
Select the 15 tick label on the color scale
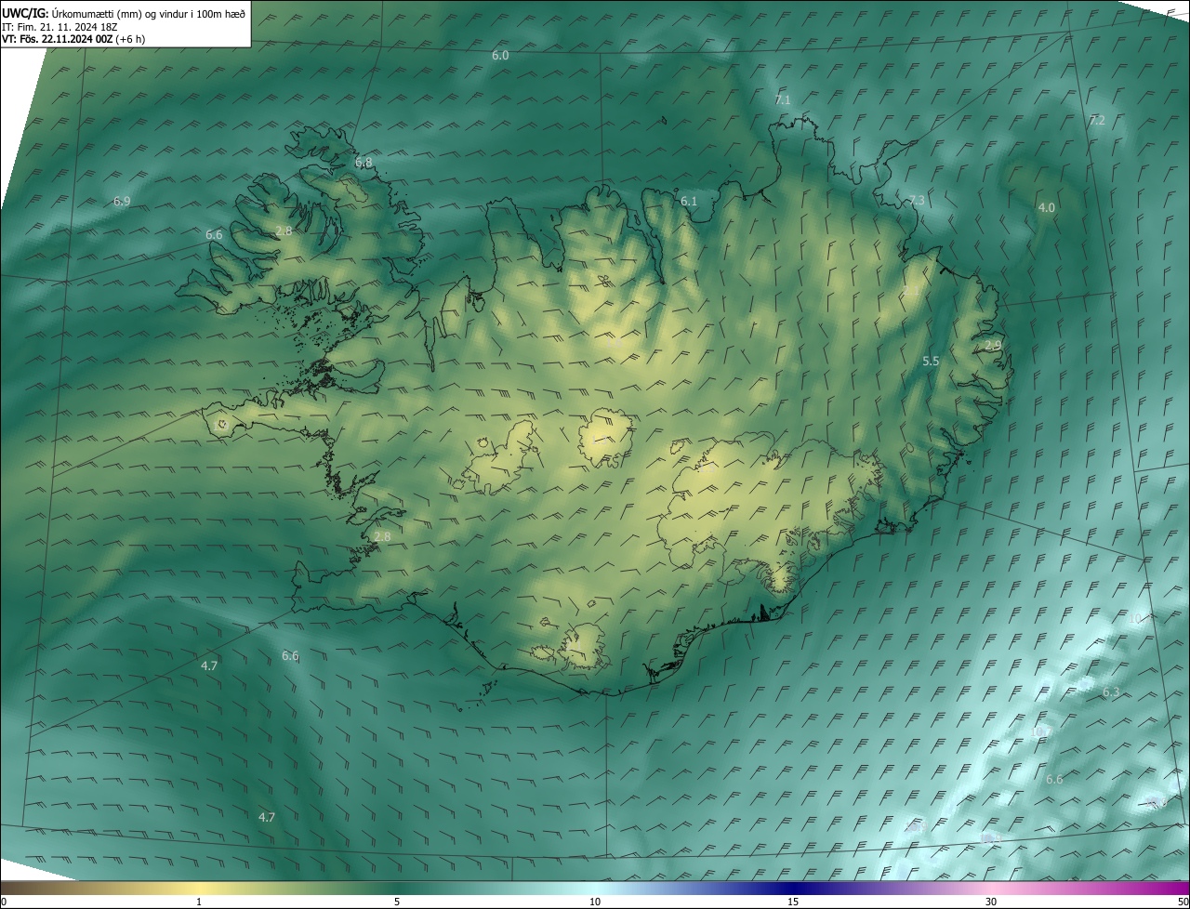tap(793, 902)
